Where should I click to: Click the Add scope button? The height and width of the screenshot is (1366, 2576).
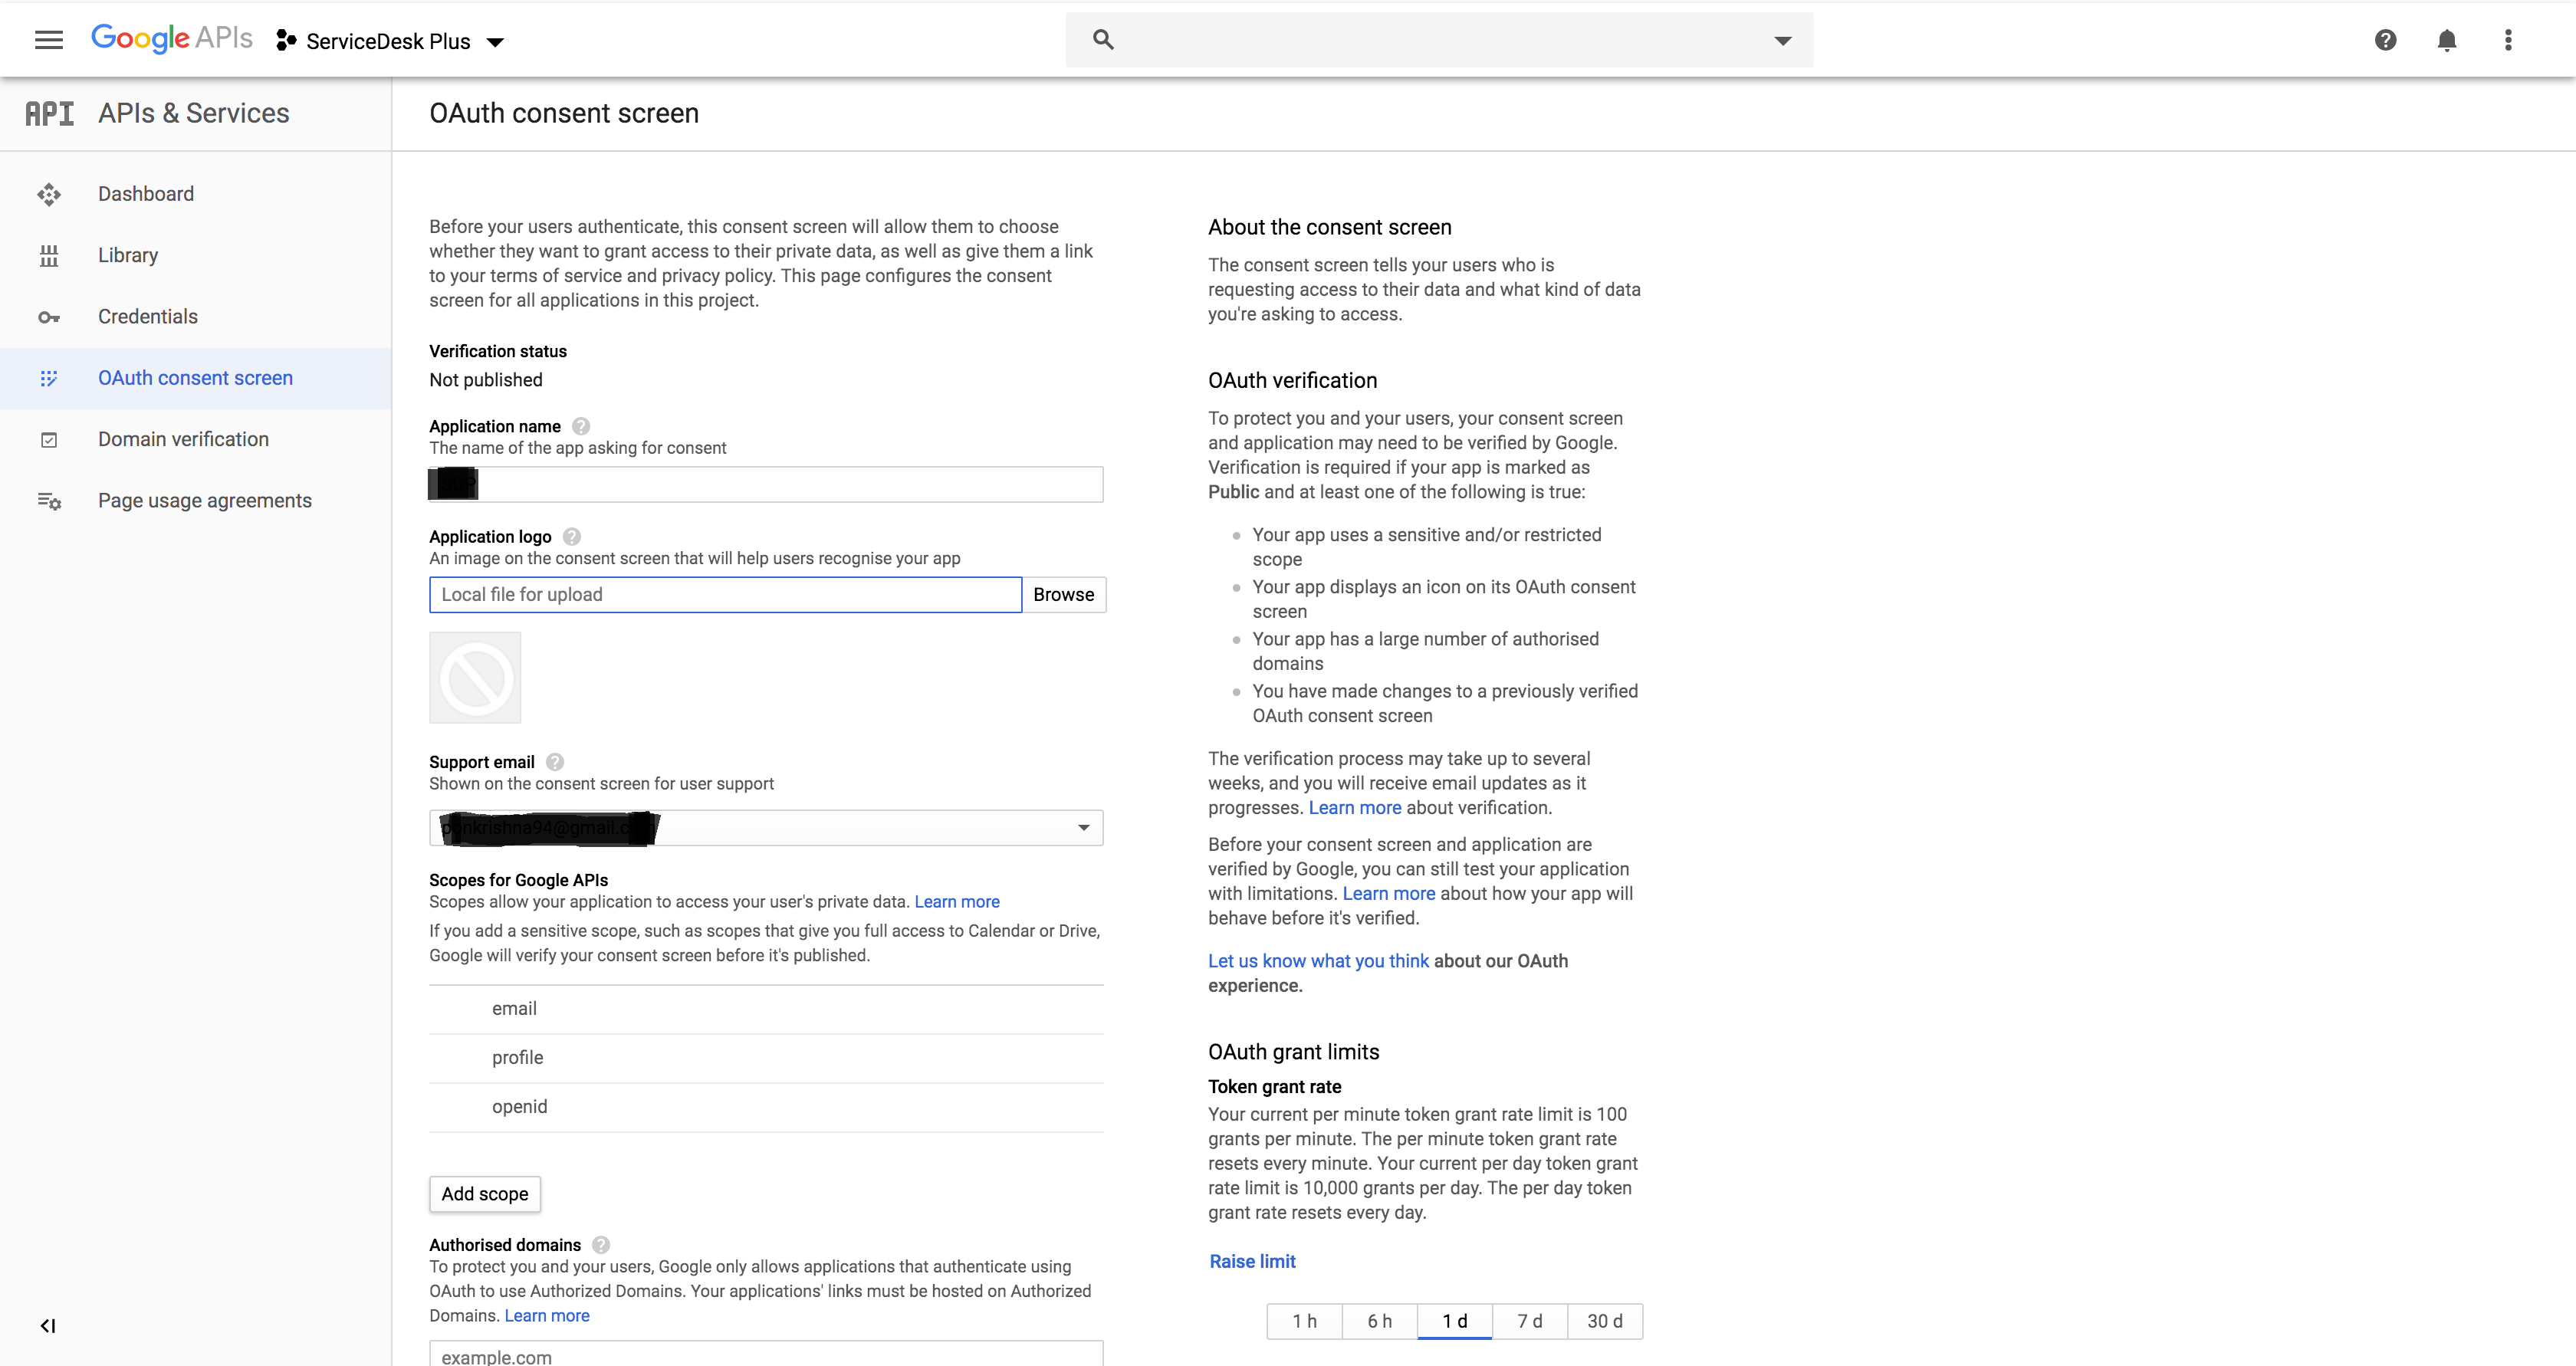pos(485,1194)
